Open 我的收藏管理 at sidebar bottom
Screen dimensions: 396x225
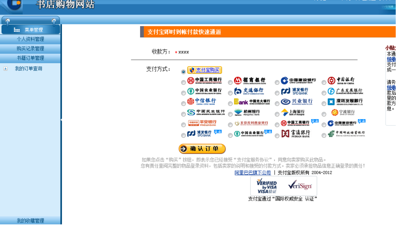[x=30, y=221]
